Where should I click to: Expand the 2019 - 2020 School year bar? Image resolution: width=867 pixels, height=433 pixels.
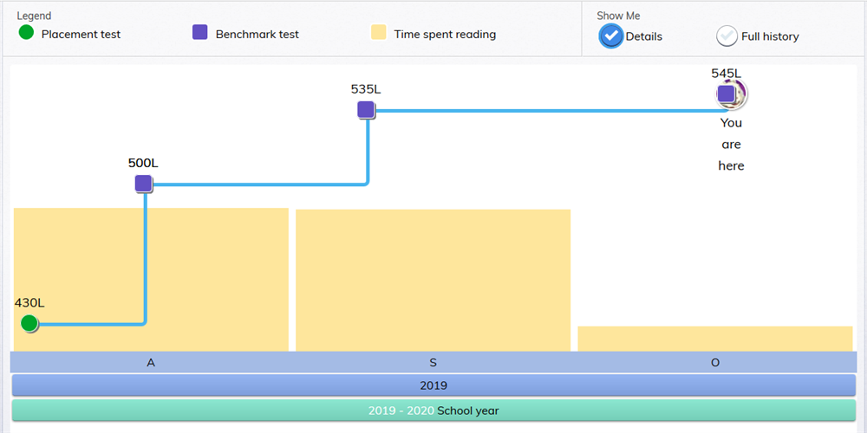(x=433, y=410)
